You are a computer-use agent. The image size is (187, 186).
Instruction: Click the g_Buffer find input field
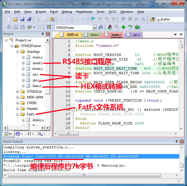tap(170, 19)
